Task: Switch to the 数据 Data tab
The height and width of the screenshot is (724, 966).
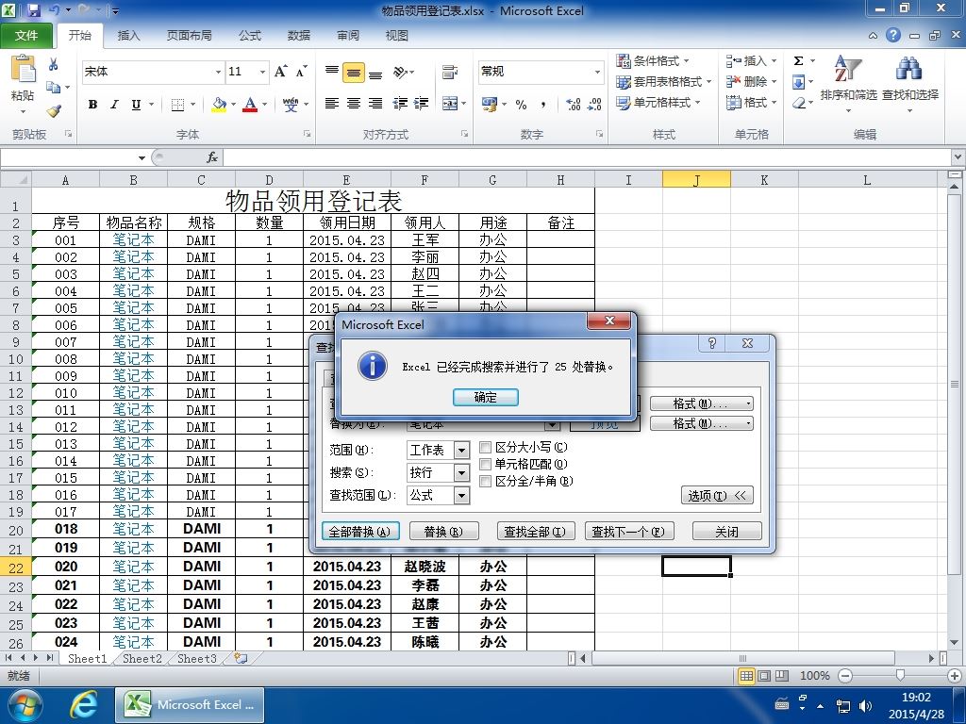Action: tap(298, 36)
